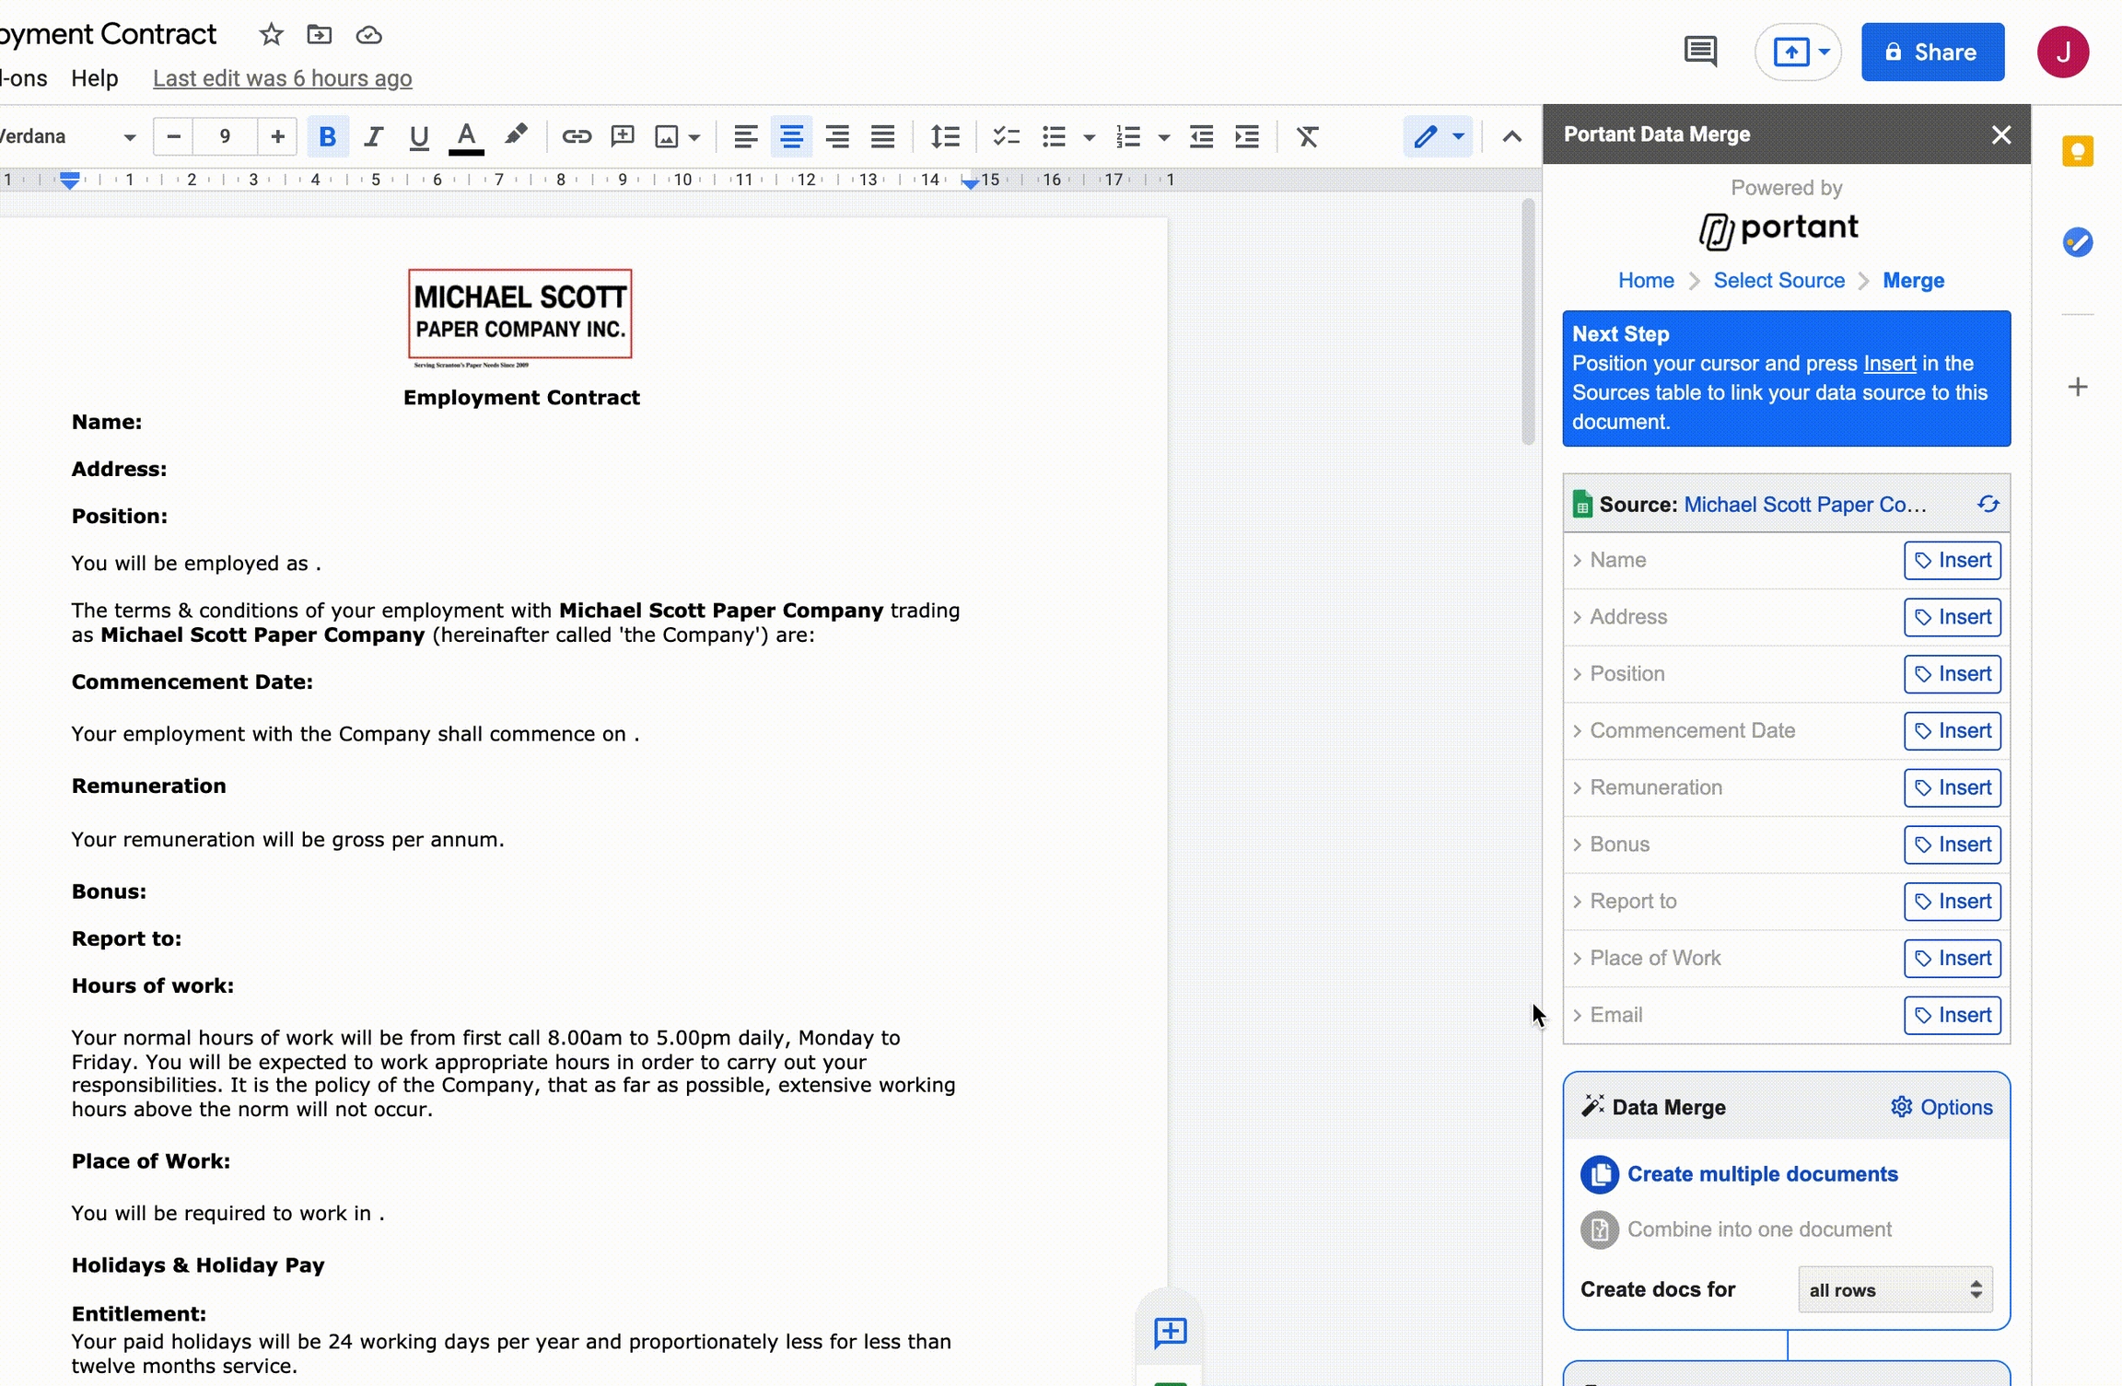This screenshot has height=1386, width=2122.
Task: Open the line spacing tool
Action: [x=944, y=136]
